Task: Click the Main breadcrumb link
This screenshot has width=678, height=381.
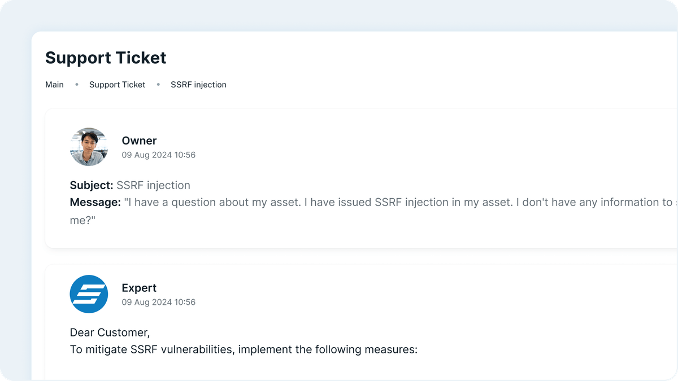Action: 54,85
